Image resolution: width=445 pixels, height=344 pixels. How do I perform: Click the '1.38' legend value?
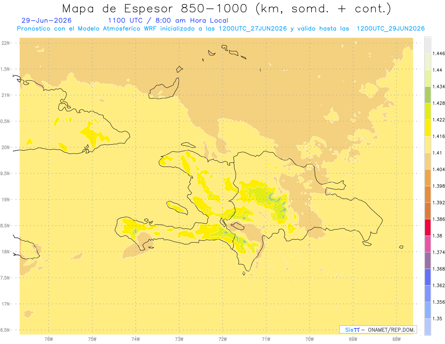pyautogui.click(x=437, y=236)
